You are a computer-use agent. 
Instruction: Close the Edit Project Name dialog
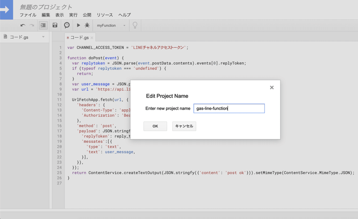pos(272,88)
